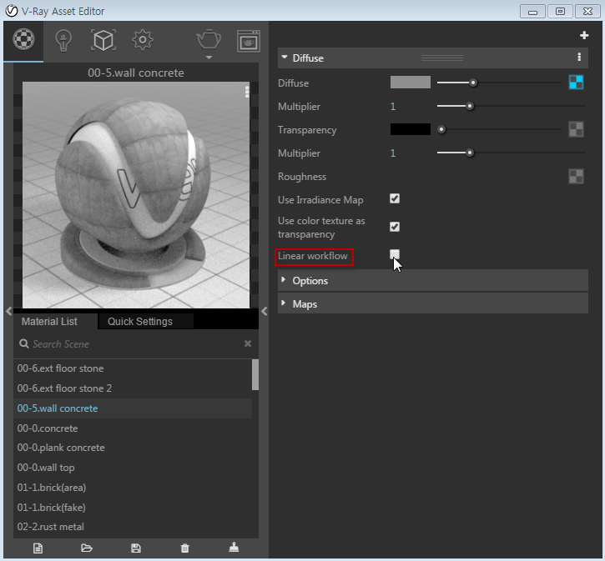The width and height of the screenshot is (605, 561).
Task: Click the Search Scene input field
Action: point(137,343)
